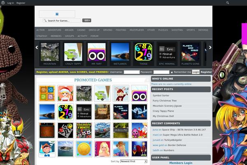
Task: Open reindeer-antler kid promoted game icon
Action: [x=121, y=93]
